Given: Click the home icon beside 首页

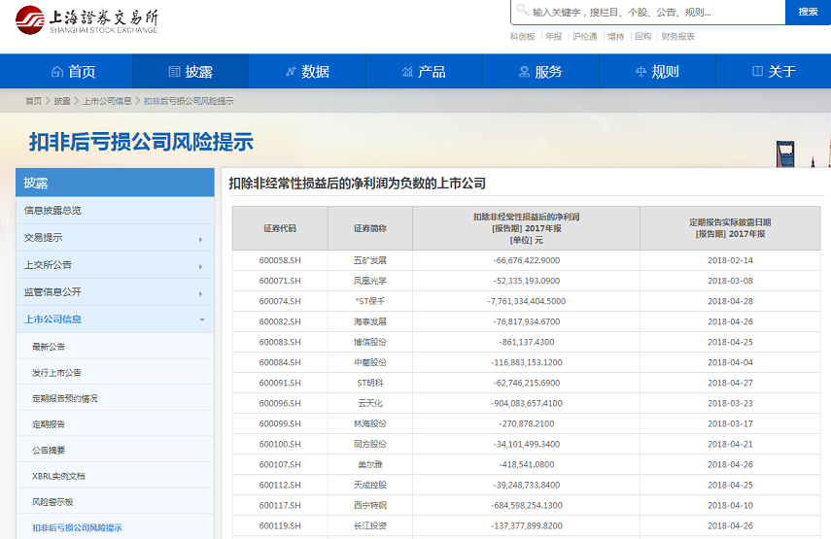Looking at the screenshot, I should tap(57, 72).
